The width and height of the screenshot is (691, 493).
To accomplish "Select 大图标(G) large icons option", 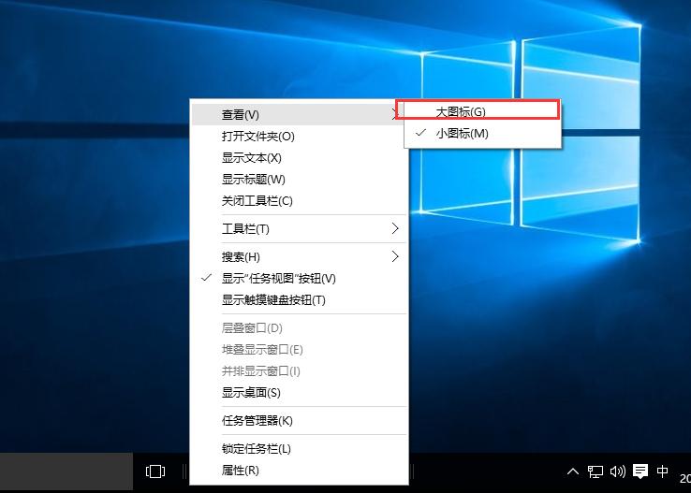I will coord(482,112).
